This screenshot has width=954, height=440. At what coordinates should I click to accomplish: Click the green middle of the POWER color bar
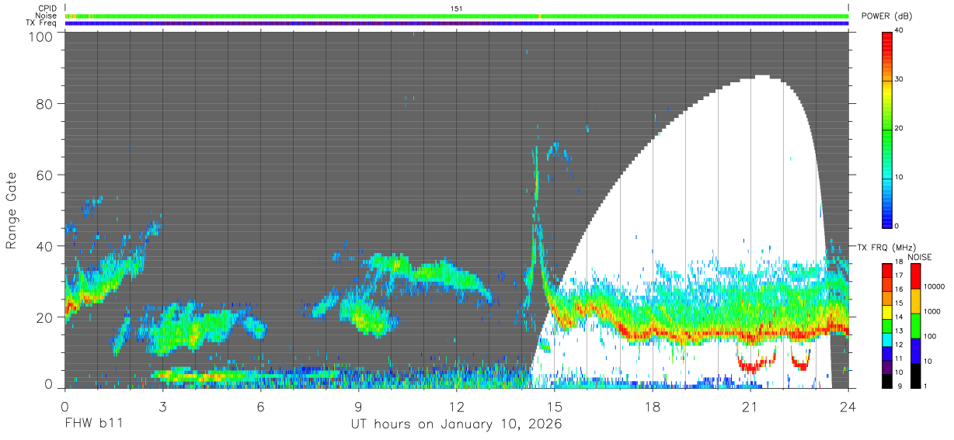[x=886, y=128]
